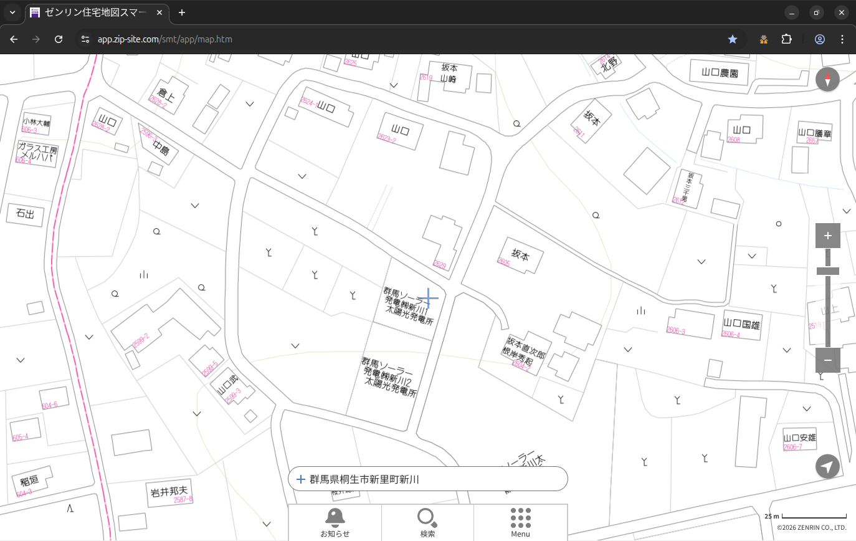
Task: Click the zoom level slider handle
Action: pos(827,271)
